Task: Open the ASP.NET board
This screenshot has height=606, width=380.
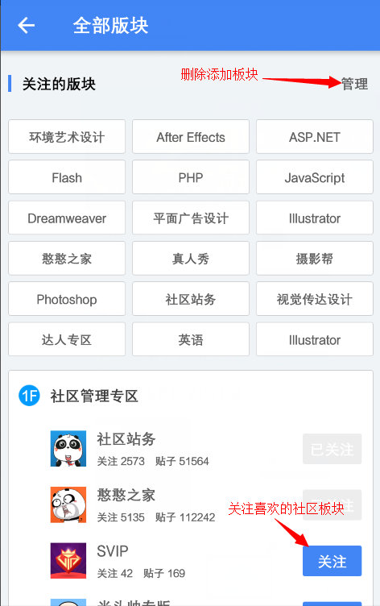Action: pos(315,137)
